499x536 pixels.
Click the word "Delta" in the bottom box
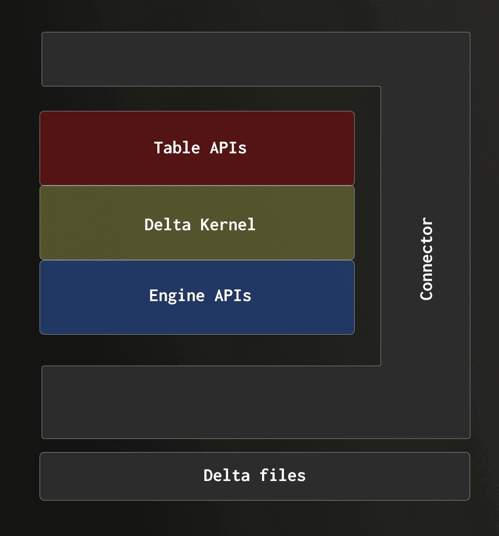227,475
